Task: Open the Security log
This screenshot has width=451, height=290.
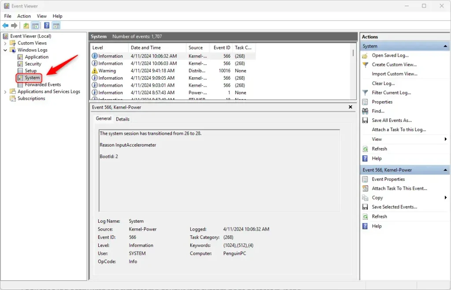Action: pyautogui.click(x=33, y=64)
